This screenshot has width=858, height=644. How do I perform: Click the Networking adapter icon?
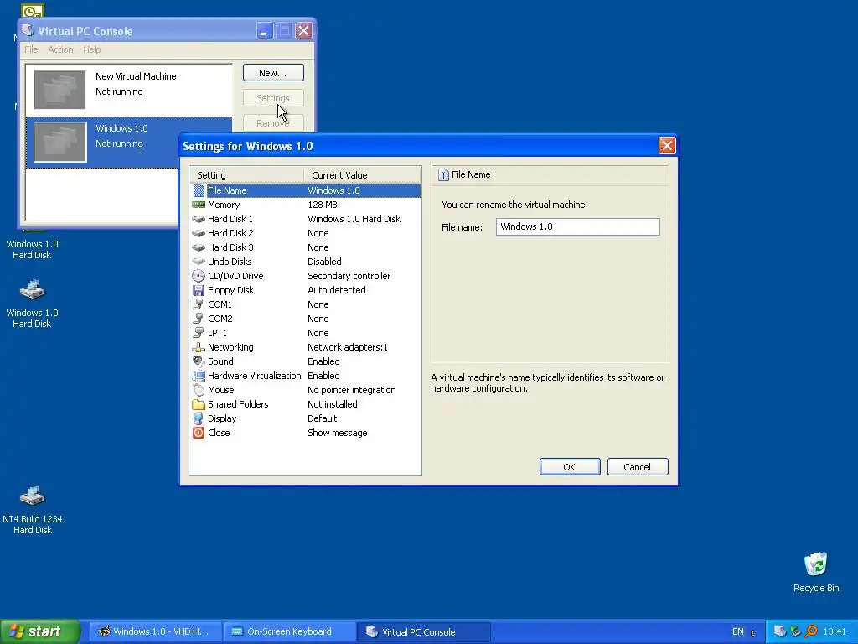199,347
